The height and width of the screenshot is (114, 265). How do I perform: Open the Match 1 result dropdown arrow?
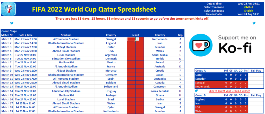pos(137,39)
